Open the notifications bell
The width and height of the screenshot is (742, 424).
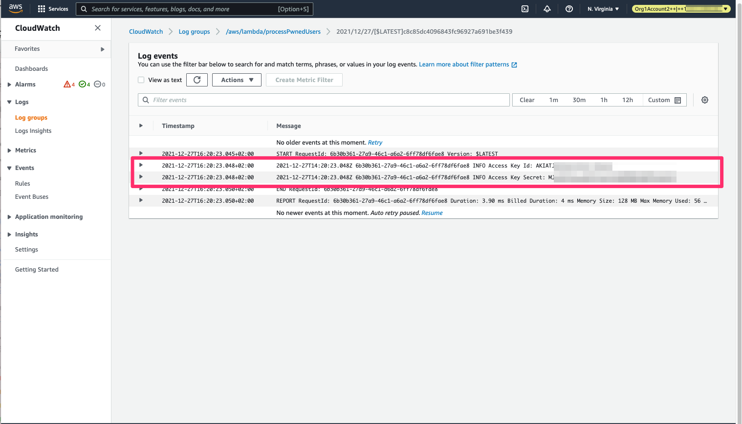click(x=547, y=9)
